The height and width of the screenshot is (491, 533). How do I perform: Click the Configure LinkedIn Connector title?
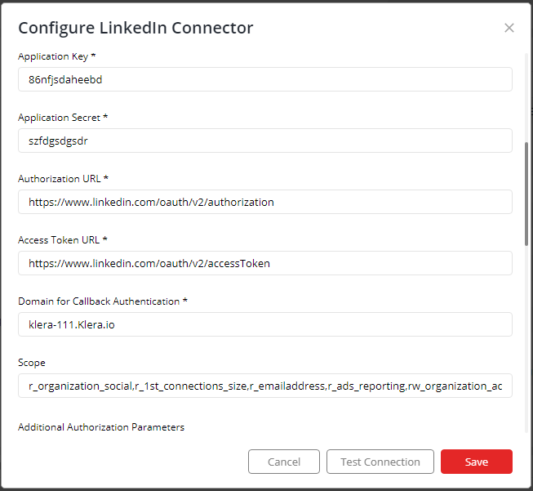(135, 28)
